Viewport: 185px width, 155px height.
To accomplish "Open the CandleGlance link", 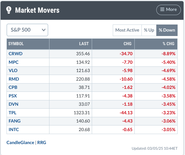I will [20, 143].
